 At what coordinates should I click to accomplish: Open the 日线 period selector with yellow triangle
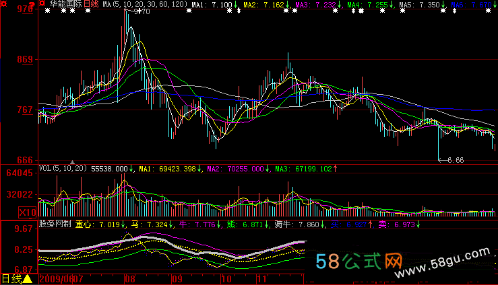pos(17,279)
